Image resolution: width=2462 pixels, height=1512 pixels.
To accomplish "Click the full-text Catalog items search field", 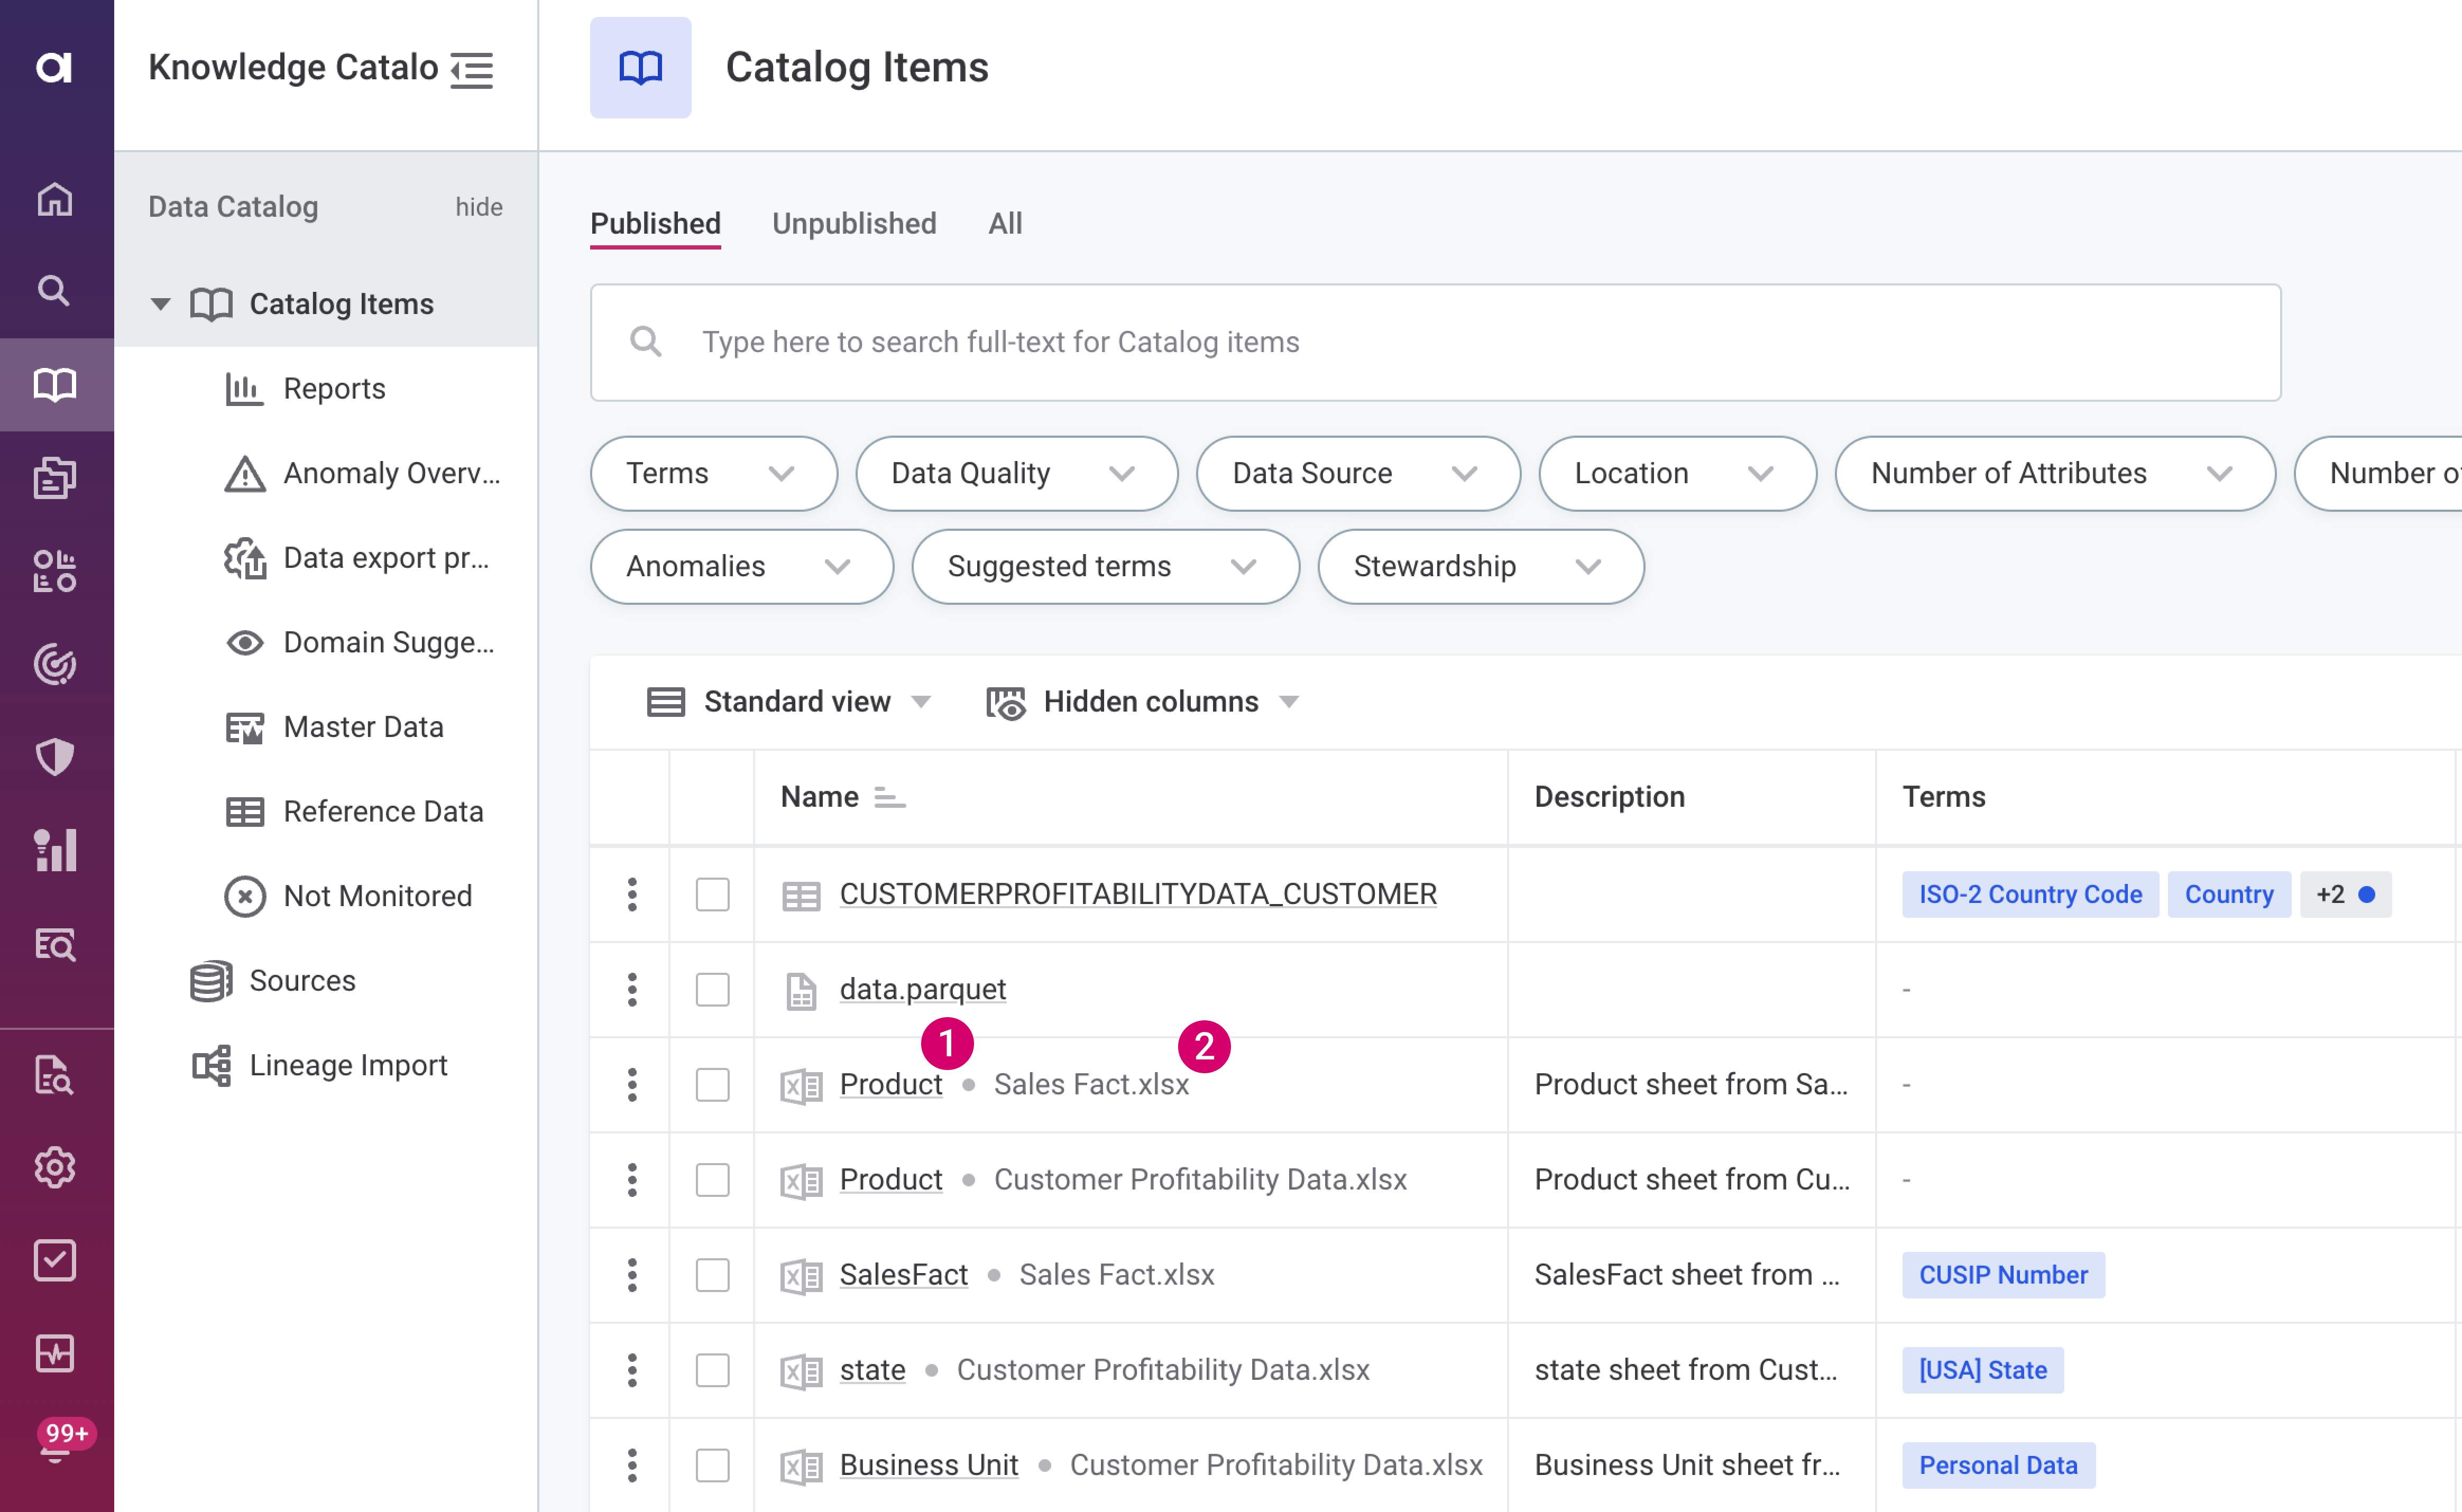I will click(x=1435, y=343).
